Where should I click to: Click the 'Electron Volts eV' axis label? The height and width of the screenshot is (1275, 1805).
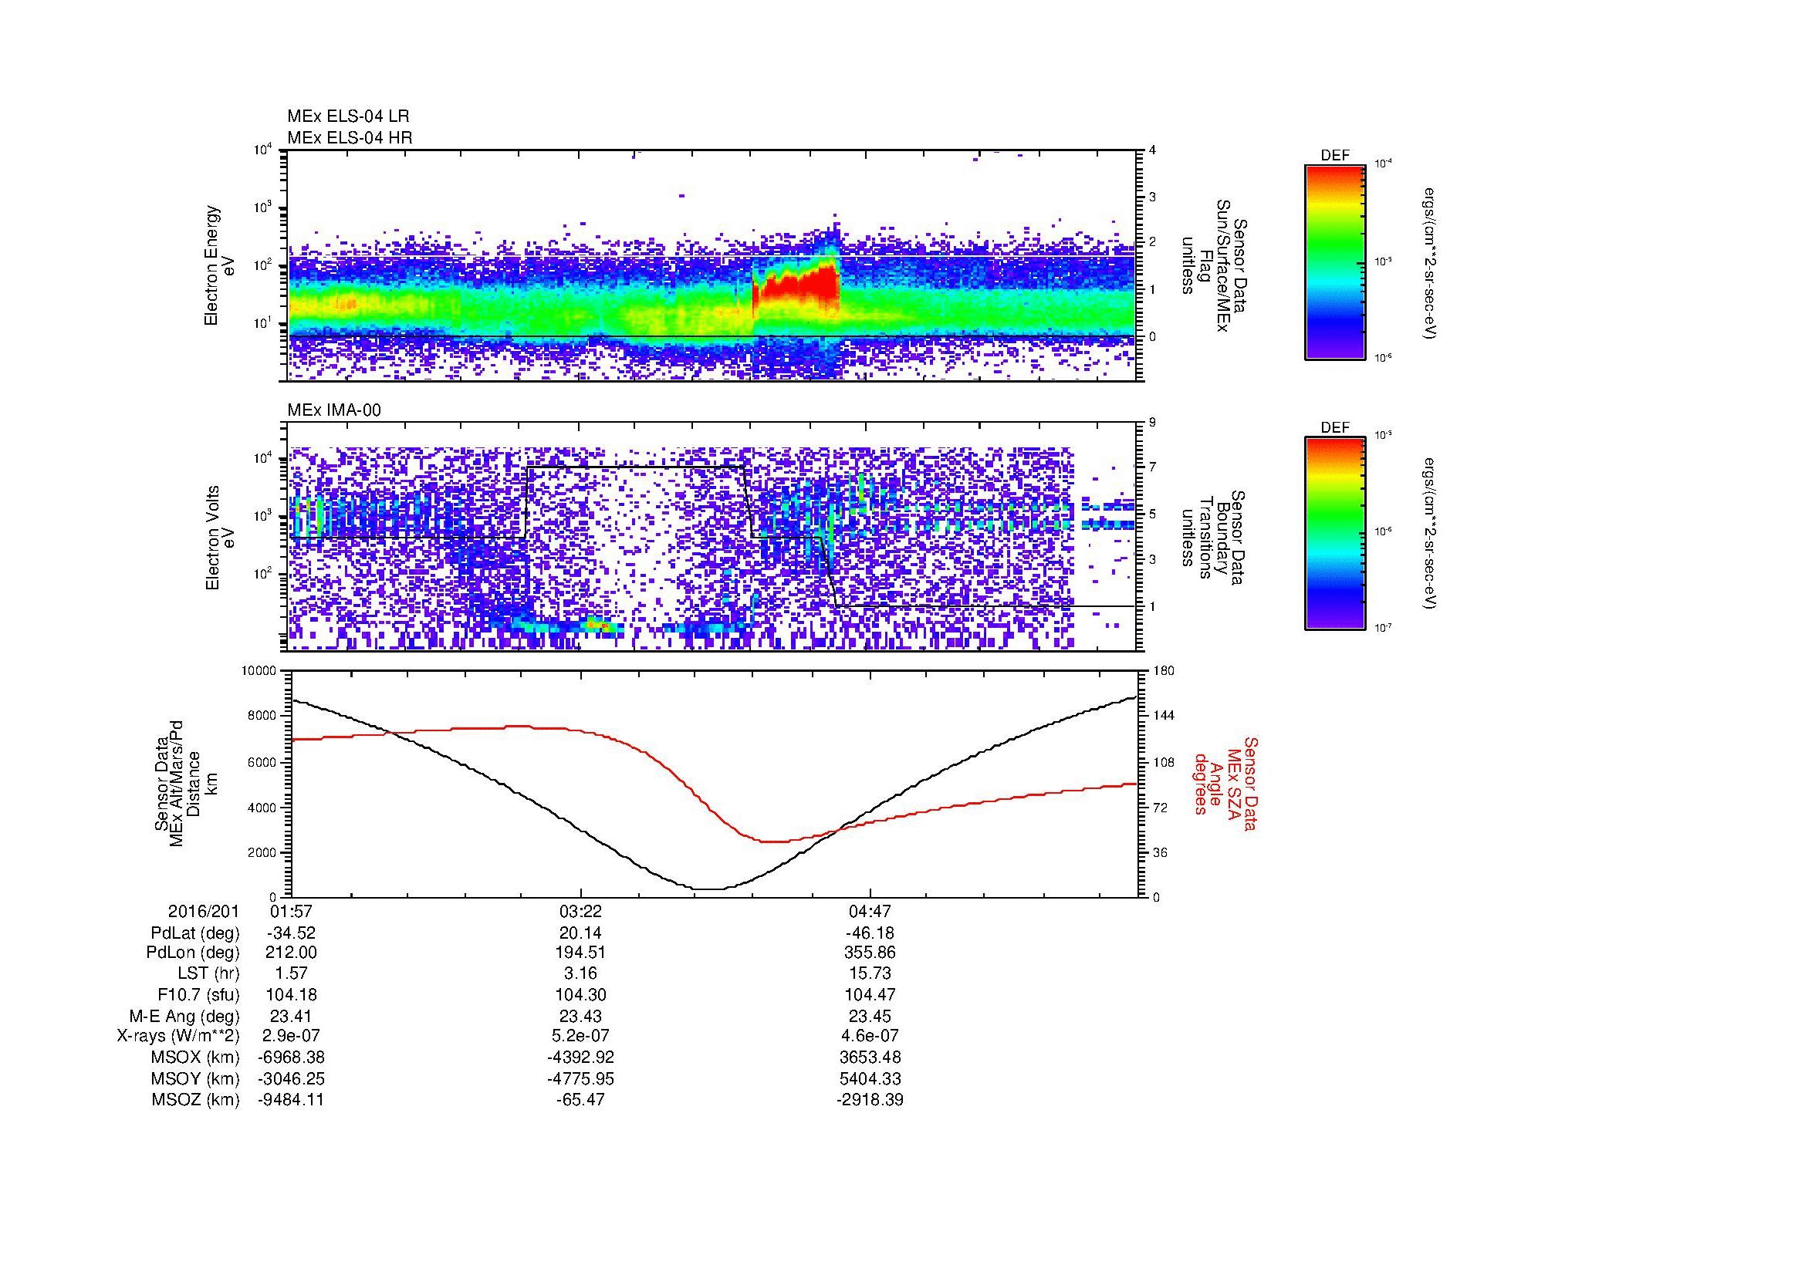pos(220,538)
